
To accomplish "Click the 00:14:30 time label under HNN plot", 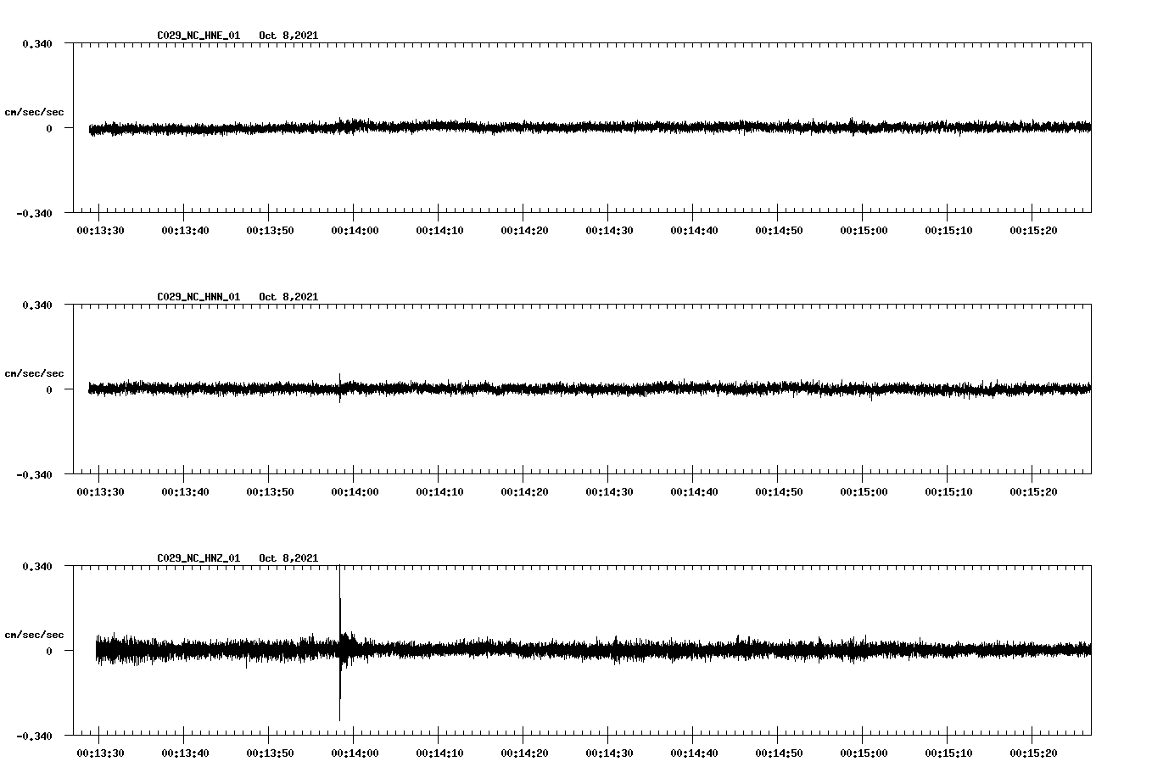I will click(x=609, y=492).
